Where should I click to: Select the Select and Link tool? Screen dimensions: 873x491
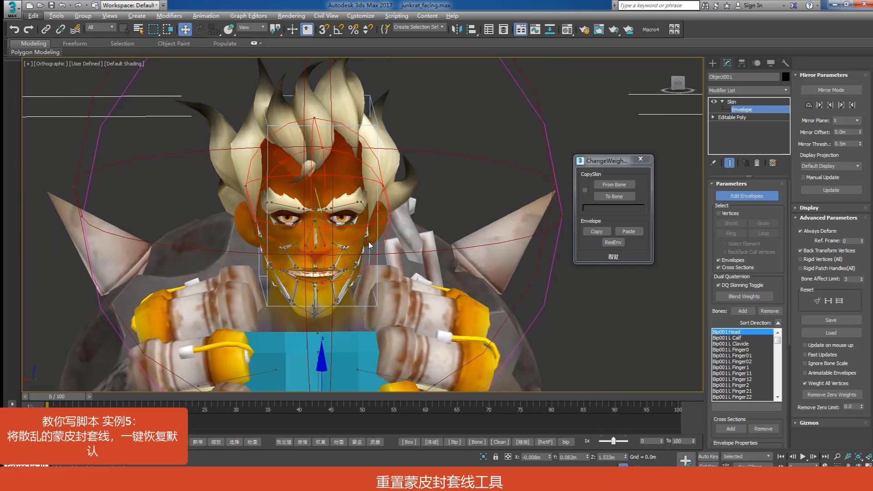pos(46,30)
